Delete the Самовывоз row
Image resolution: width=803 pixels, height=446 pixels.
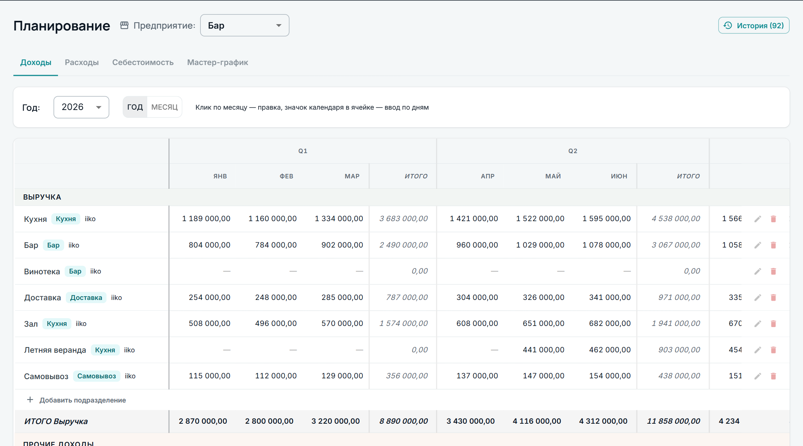774,376
